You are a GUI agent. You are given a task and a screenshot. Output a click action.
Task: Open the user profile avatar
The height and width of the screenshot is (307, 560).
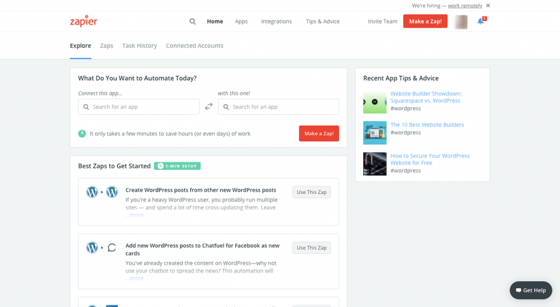461,22
